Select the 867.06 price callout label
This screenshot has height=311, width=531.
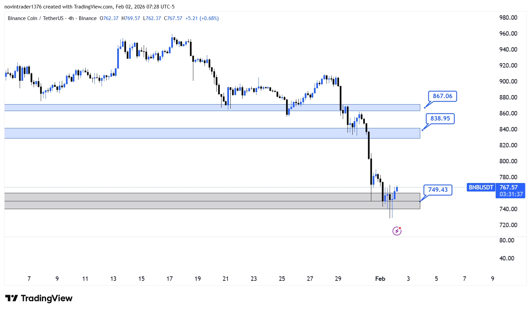(442, 96)
